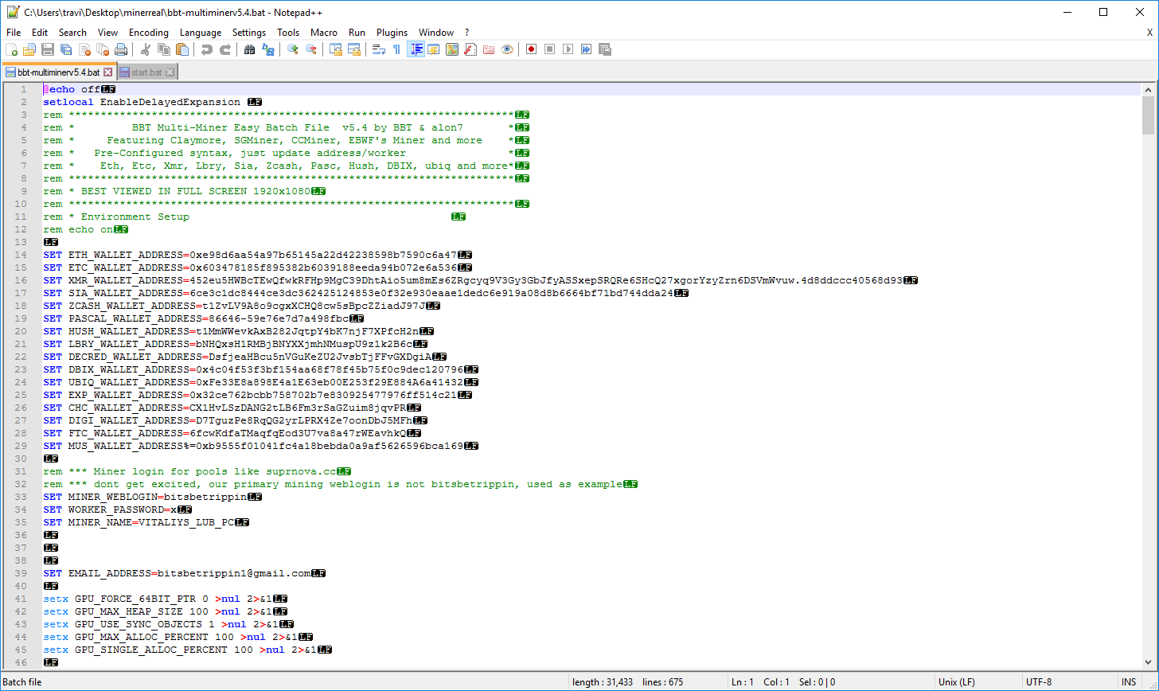Image resolution: width=1159 pixels, height=691 pixels.
Task: Click the Stop Recording square icon
Action: click(x=549, y=49)
